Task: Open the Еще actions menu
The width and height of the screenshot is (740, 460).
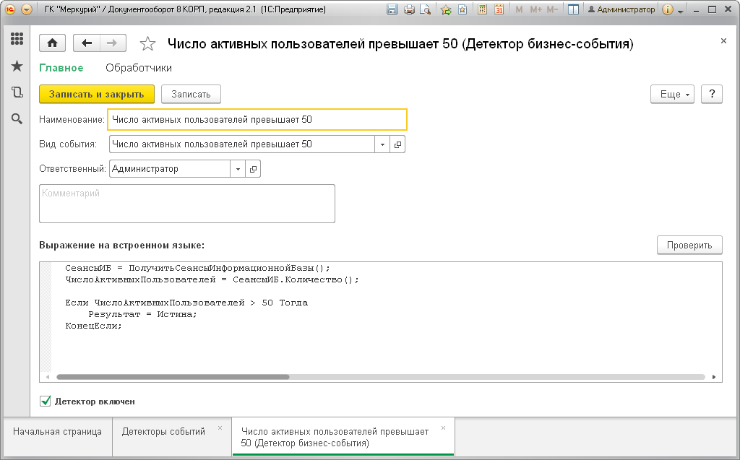Action: click(673, 95)
